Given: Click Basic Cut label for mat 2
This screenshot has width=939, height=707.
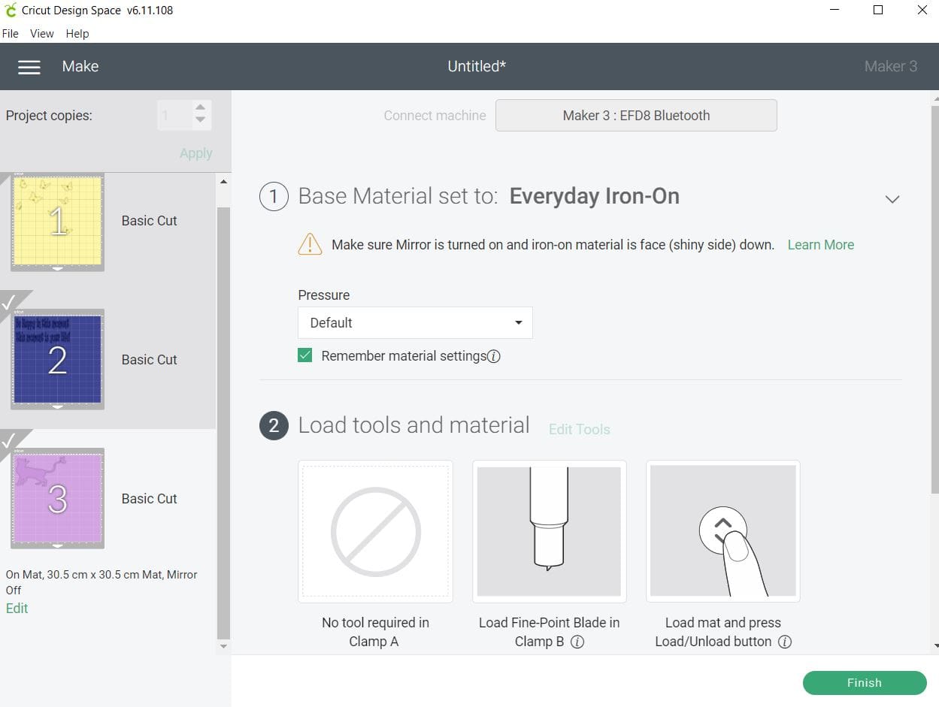Looking at the screenshot, I should point(150,360).
